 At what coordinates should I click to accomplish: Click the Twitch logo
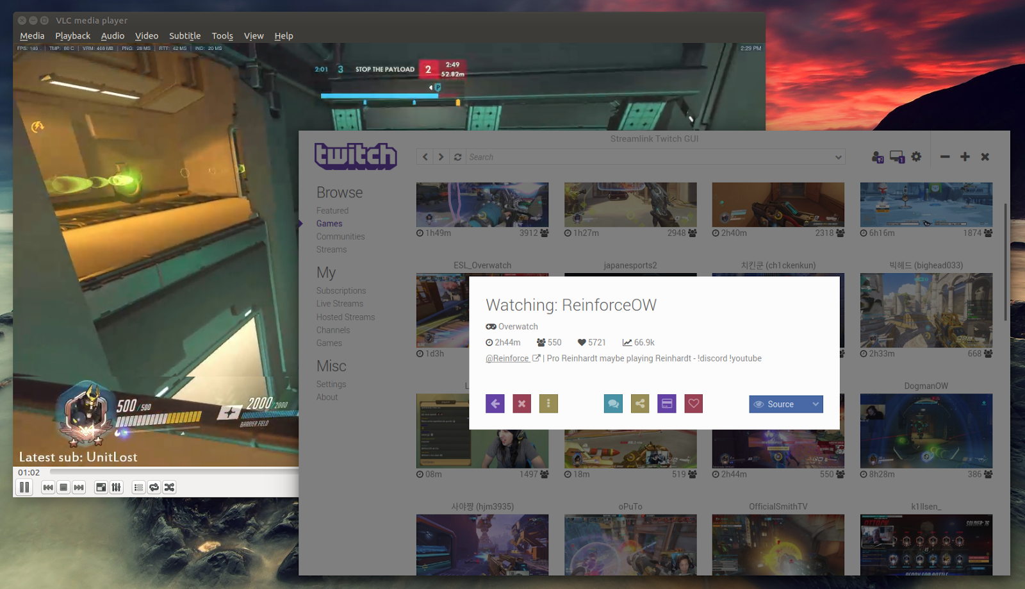(x=356, y=155)
